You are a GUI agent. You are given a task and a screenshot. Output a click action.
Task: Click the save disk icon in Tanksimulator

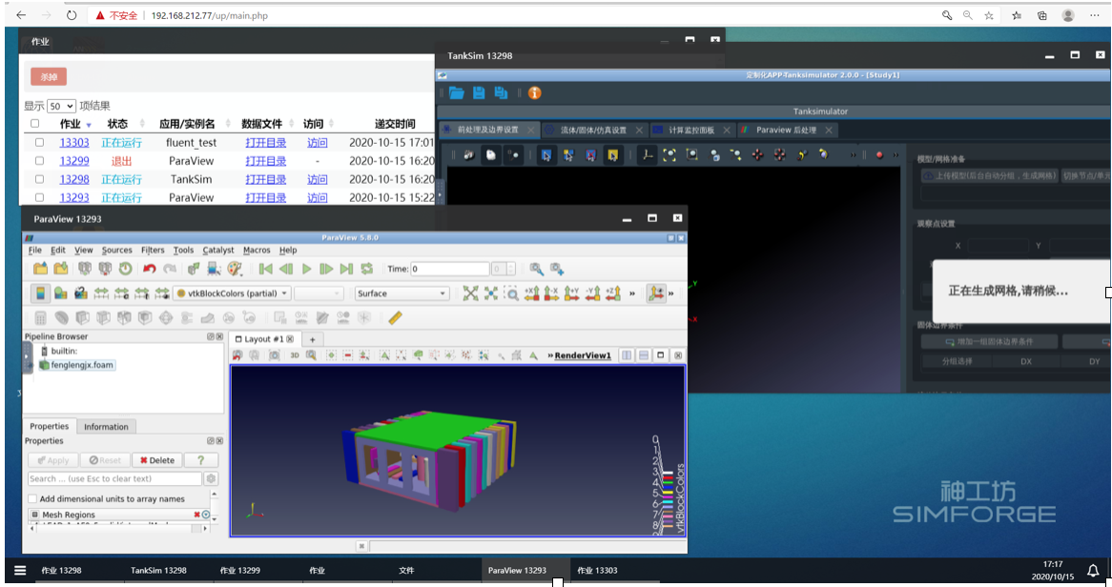(x=479, y=92)
